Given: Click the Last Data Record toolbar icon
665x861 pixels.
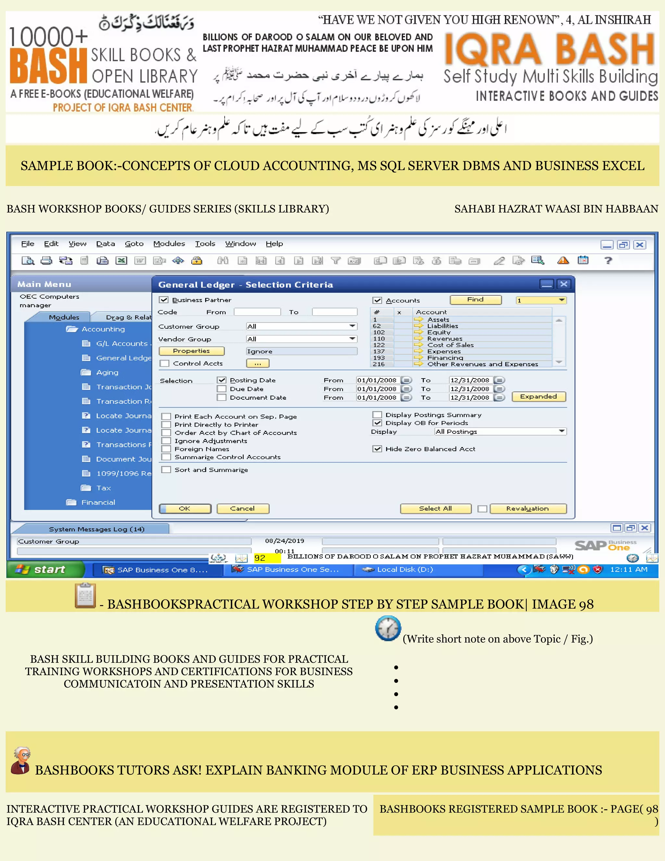Looking at the screenshot, I should pos(318,261).
